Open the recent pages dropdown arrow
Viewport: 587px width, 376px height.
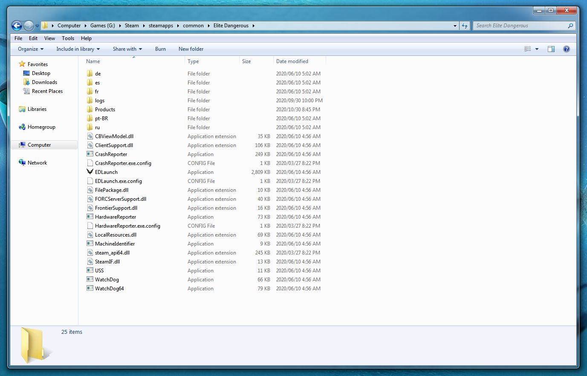37,26
